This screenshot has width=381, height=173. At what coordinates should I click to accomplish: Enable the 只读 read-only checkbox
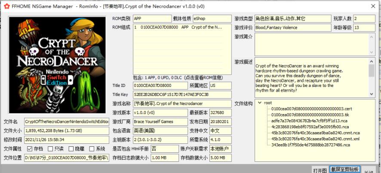[51, 149]
